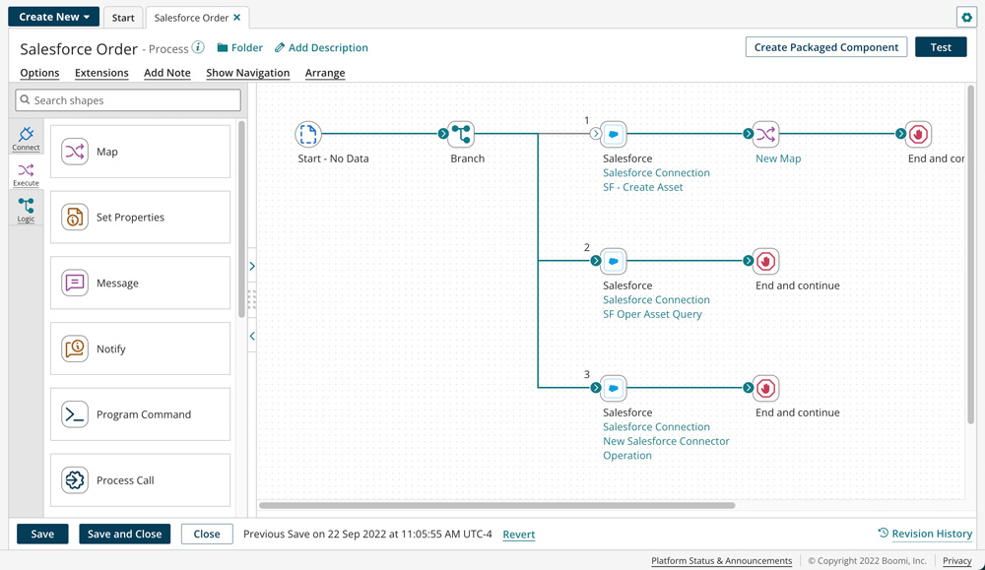This screenshot has height=570, width=985.
Task: Click Salesforce shape on branch 2
Action: 613,261
